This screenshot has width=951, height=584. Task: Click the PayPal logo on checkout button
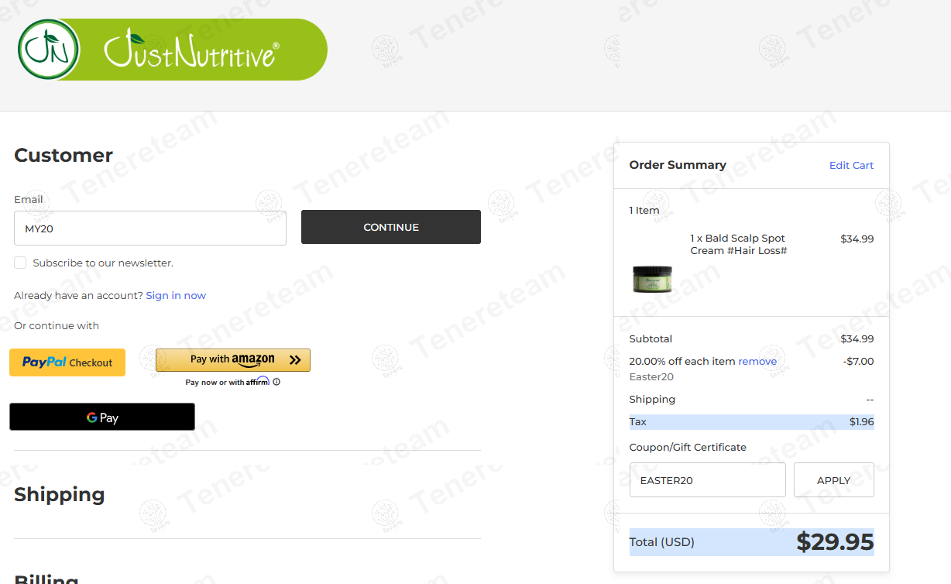(44, 362)
